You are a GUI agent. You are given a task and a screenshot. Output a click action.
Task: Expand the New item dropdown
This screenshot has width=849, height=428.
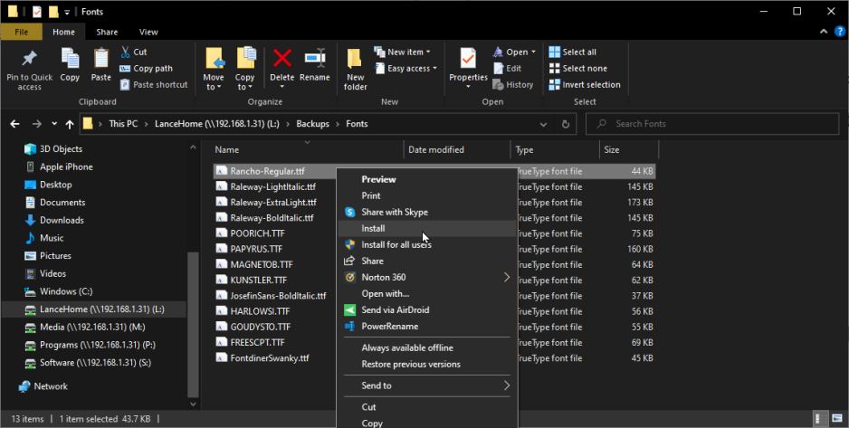click(x=402, y=52)
